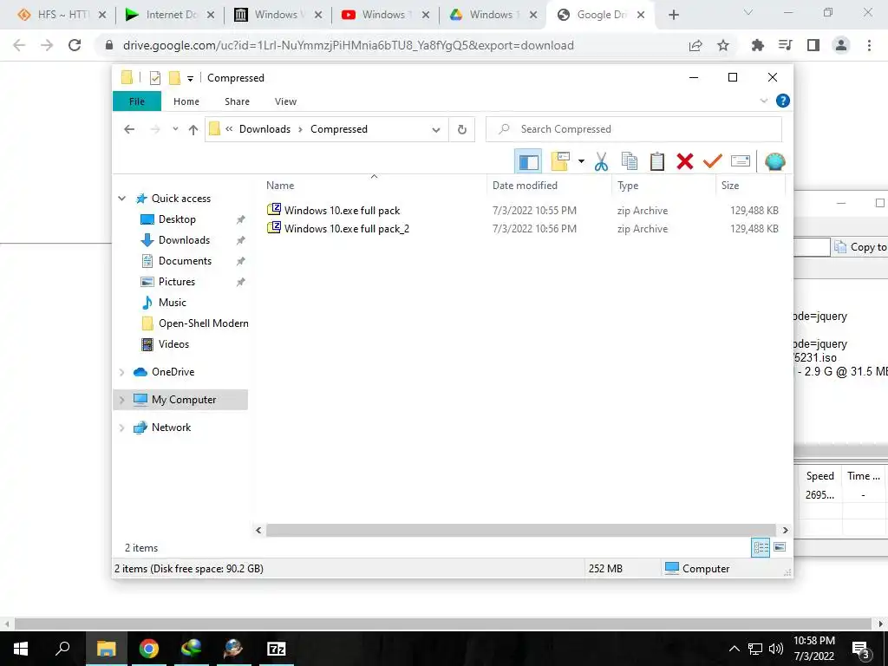Select Desktop in Quick access
888x666 pixels.
[177, 219]
